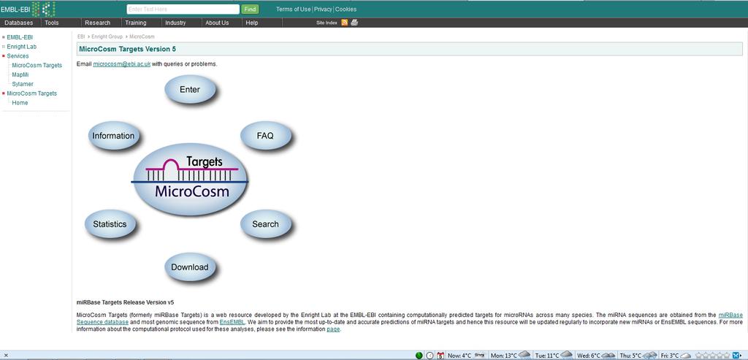Click the blue icon at status bar end
The width and height of the screenshot is (748, 360).
point(736,355)
